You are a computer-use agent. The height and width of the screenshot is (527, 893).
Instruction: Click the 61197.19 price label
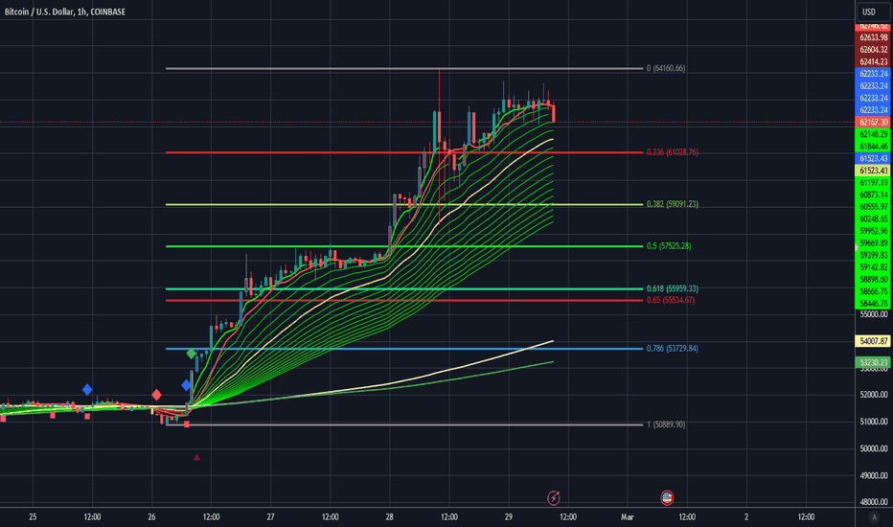pos(874,183)
